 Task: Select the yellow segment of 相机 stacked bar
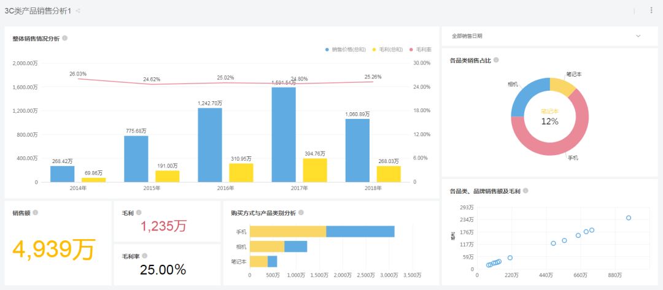click(267, 246)
